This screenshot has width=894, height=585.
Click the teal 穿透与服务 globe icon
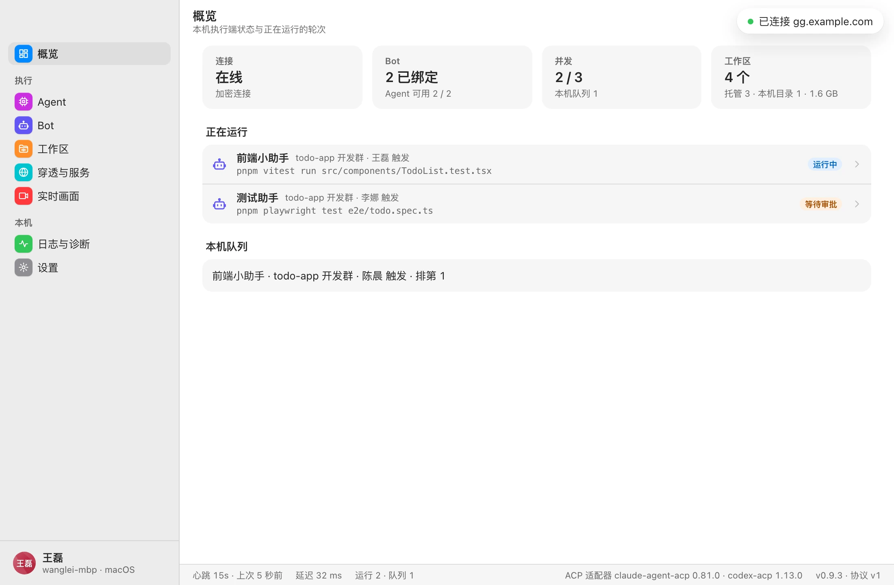[24, 172]
